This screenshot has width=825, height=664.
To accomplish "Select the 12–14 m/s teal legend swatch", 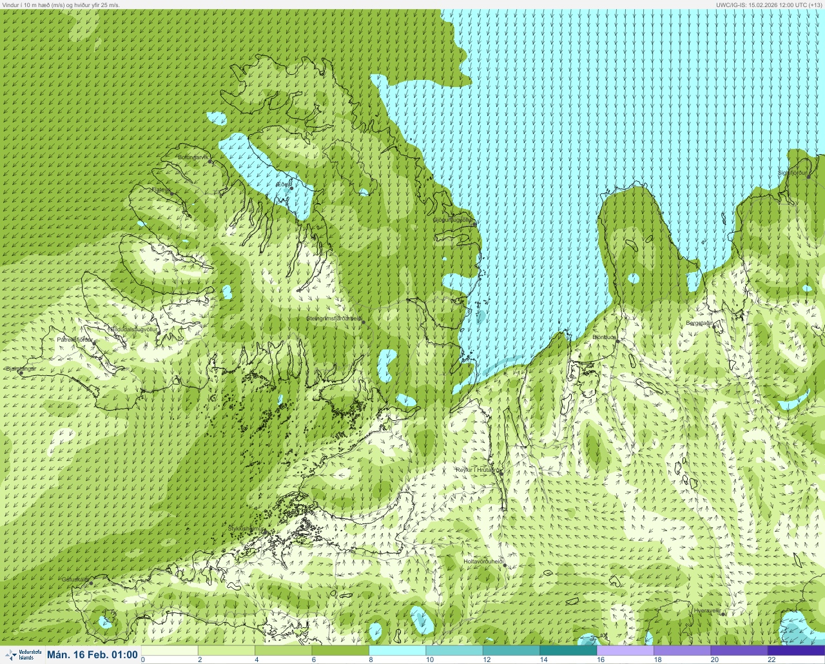I will coord(511,650).
